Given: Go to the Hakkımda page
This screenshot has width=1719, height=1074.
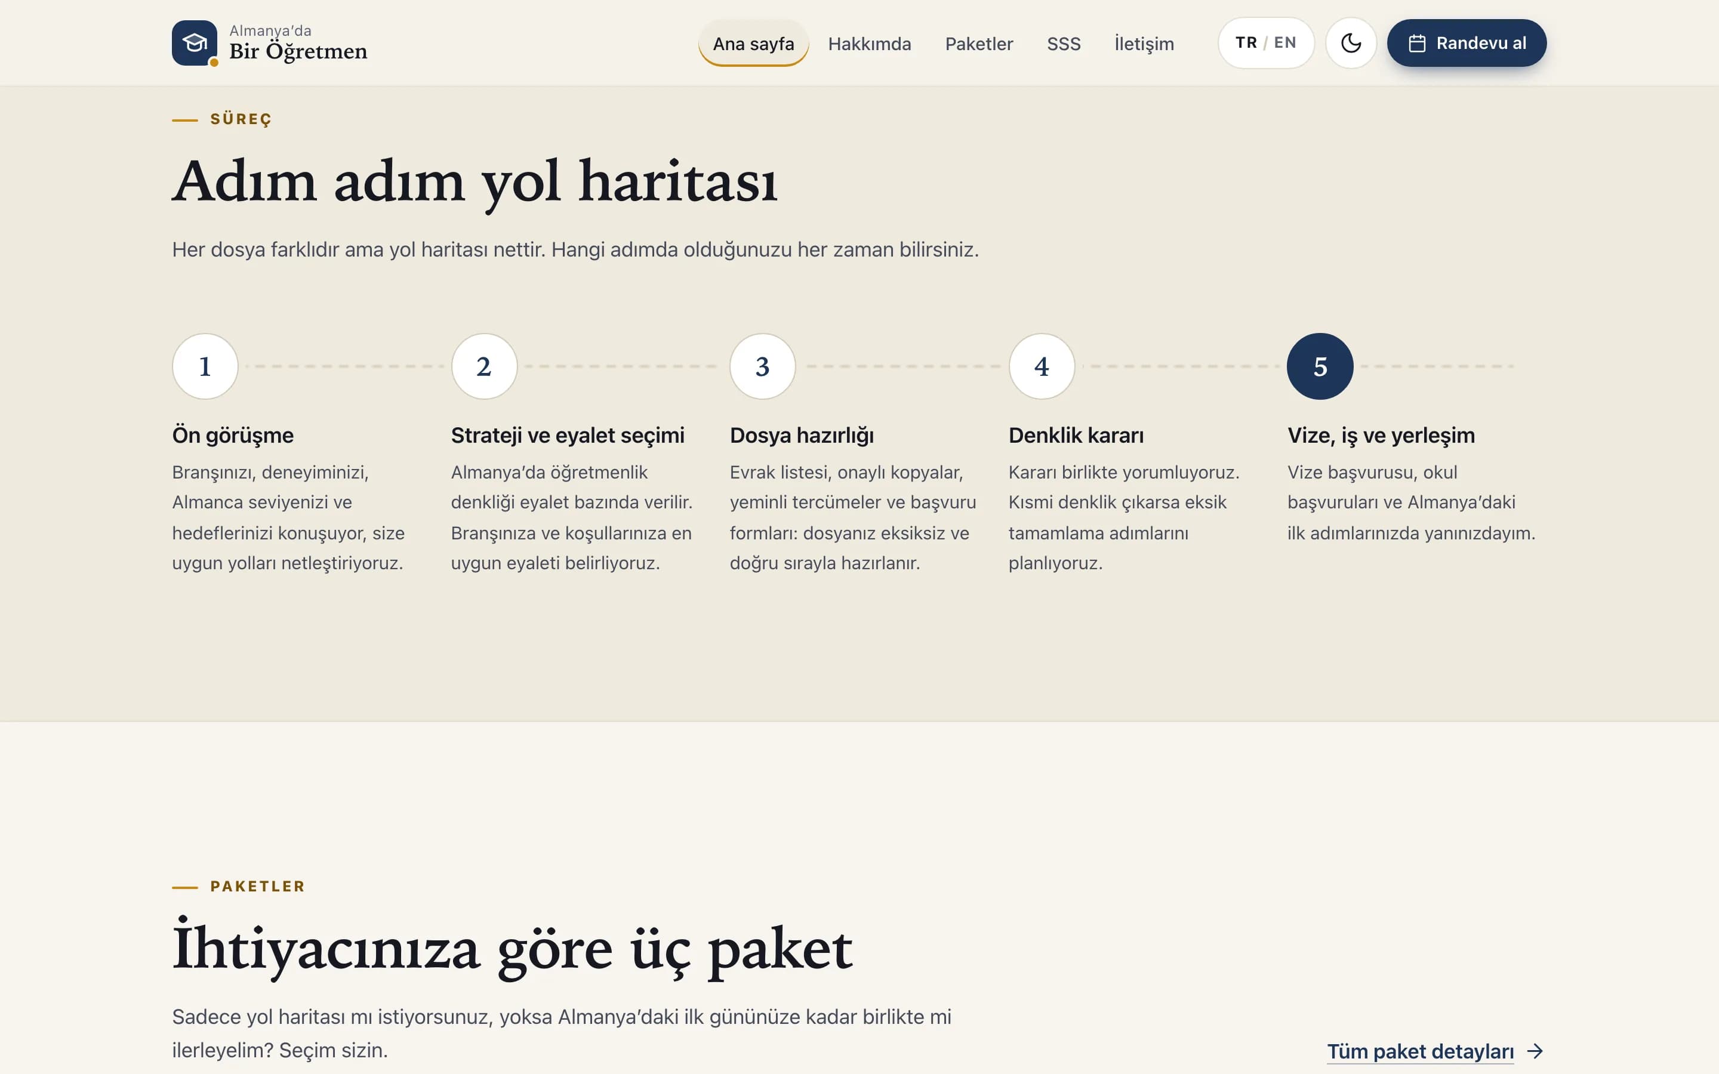Looking at the screenshot, I should click(868, 44).
